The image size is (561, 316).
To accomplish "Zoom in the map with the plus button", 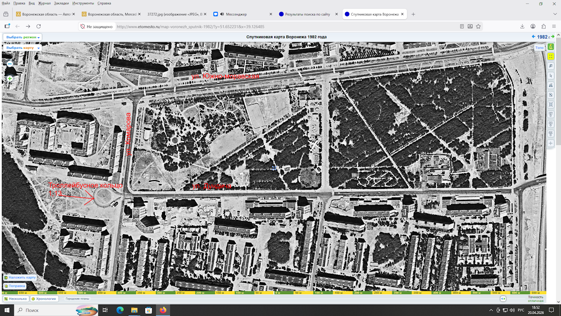I will tap(10, 78).
